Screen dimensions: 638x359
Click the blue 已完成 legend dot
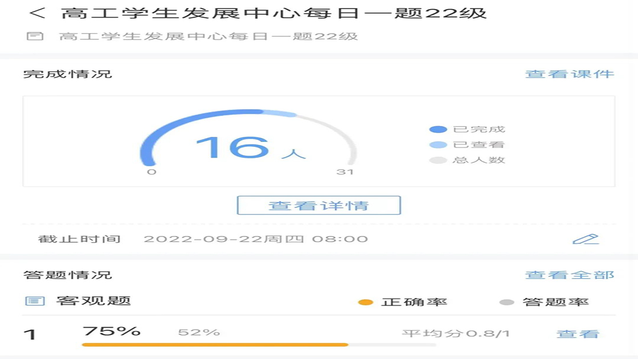(438, 129)
